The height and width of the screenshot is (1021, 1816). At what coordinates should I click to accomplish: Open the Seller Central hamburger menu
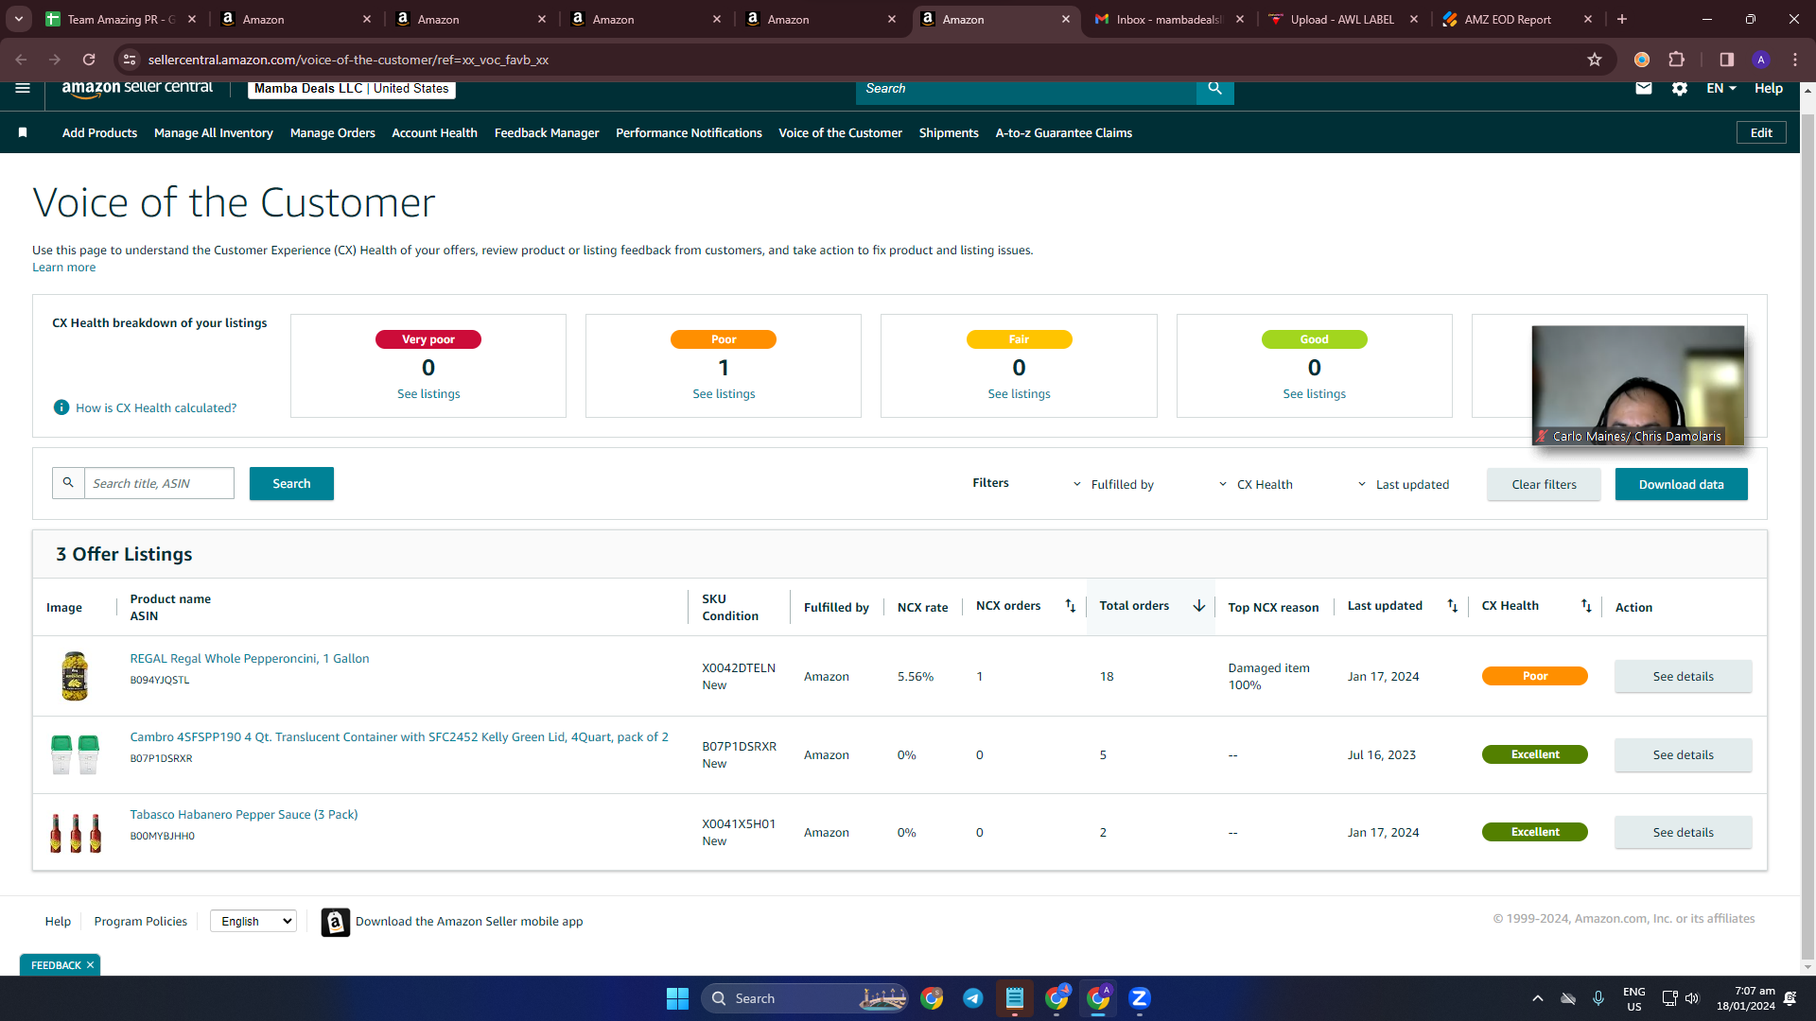coord(23,88)
